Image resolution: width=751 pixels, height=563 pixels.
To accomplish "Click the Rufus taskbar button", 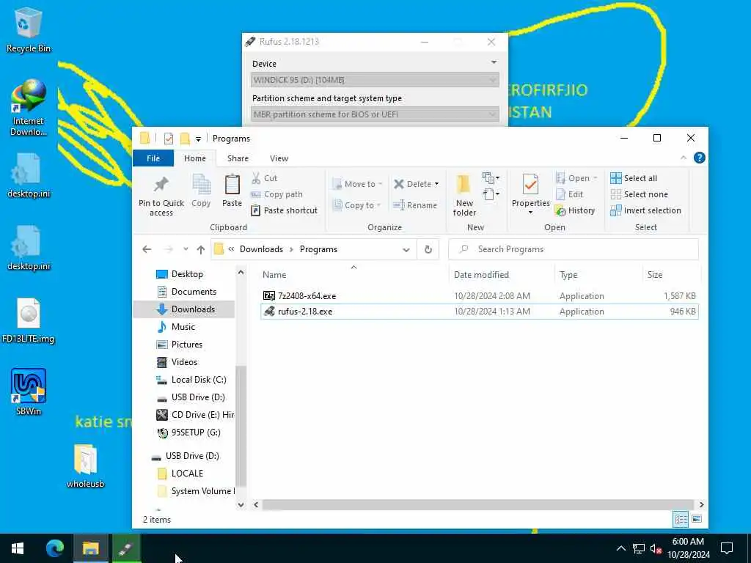I will [126, 548].
